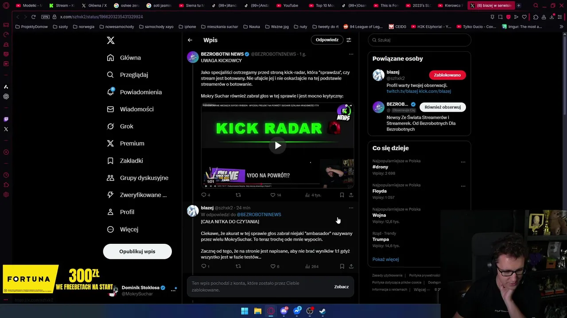Open Windows Start button
Viewport: 567px width, 318px height.
click(x=245, y=311)
